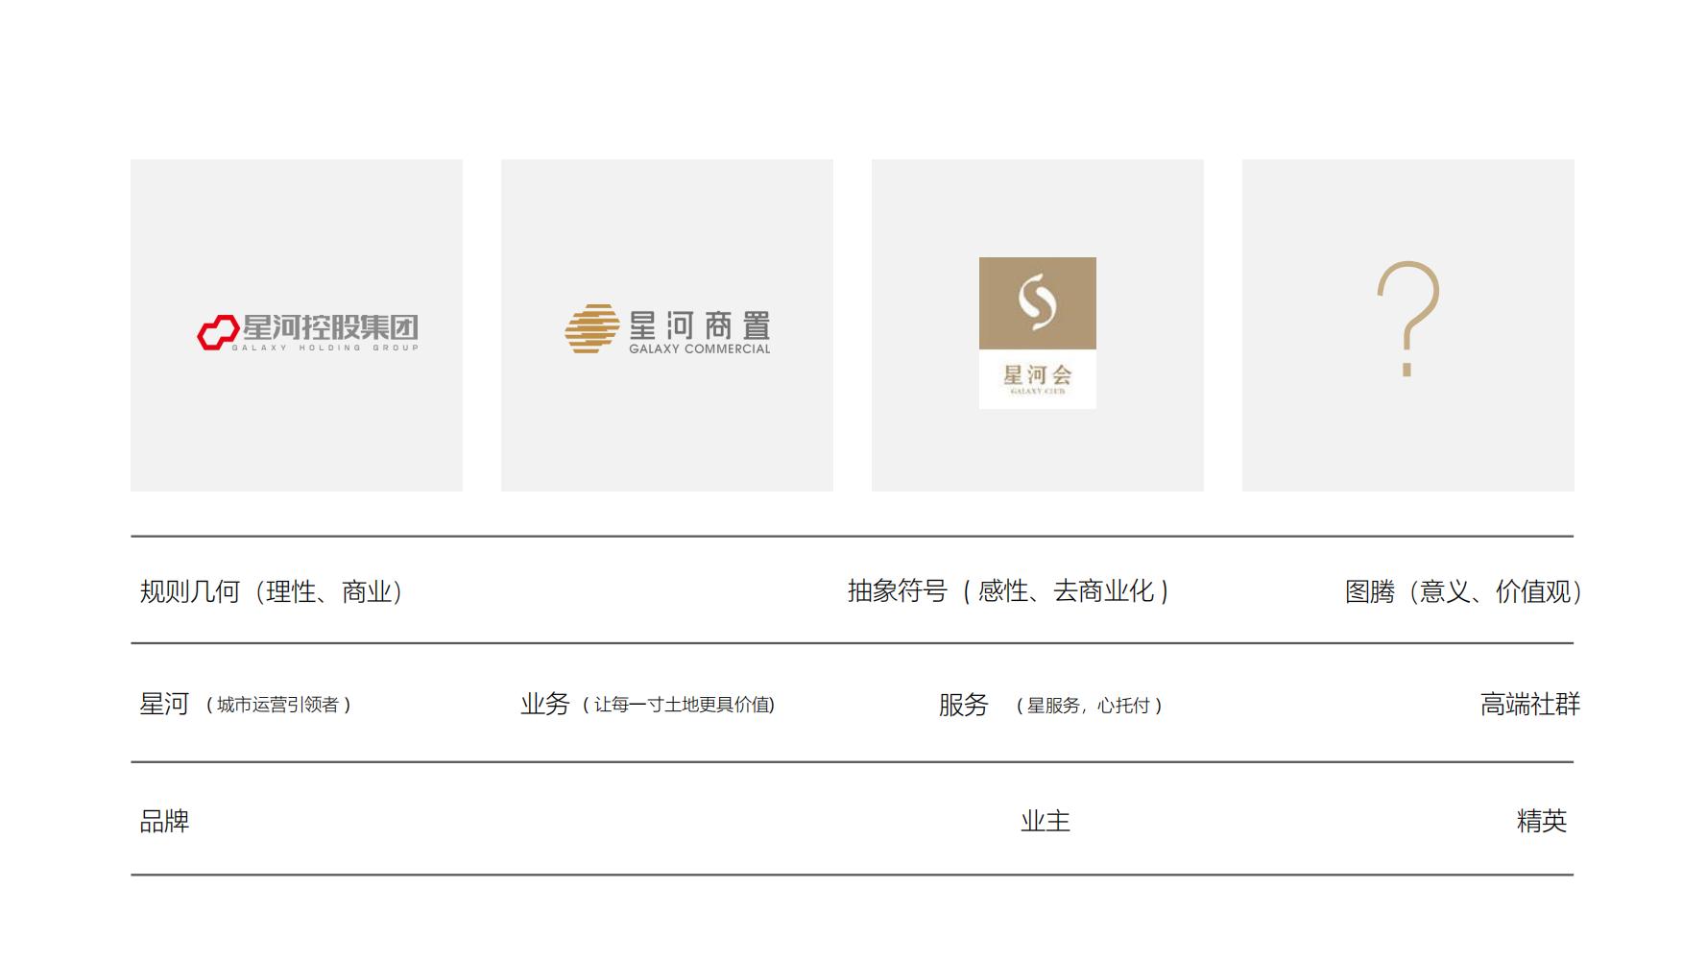Select the 品牌 text

[164, 821]
